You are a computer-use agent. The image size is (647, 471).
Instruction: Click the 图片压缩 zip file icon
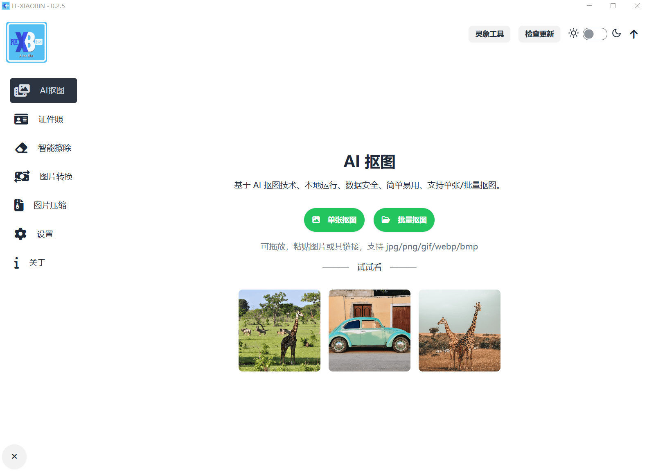pyautogui.click(x=19, y=205)
